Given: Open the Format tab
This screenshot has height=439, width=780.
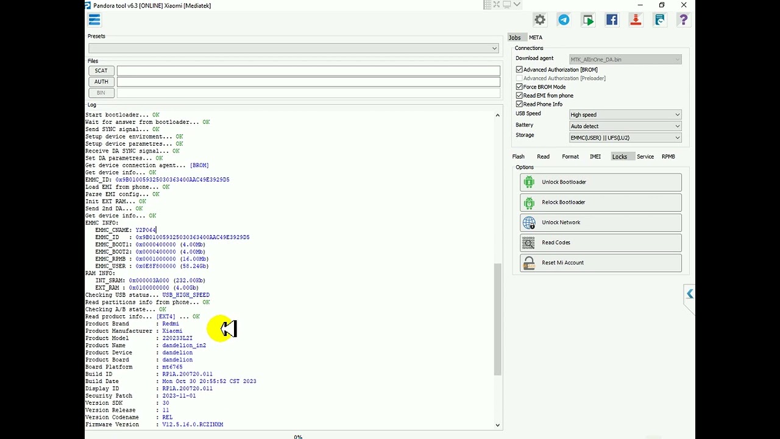Looking at the screenshot, I should coord(570,157).
